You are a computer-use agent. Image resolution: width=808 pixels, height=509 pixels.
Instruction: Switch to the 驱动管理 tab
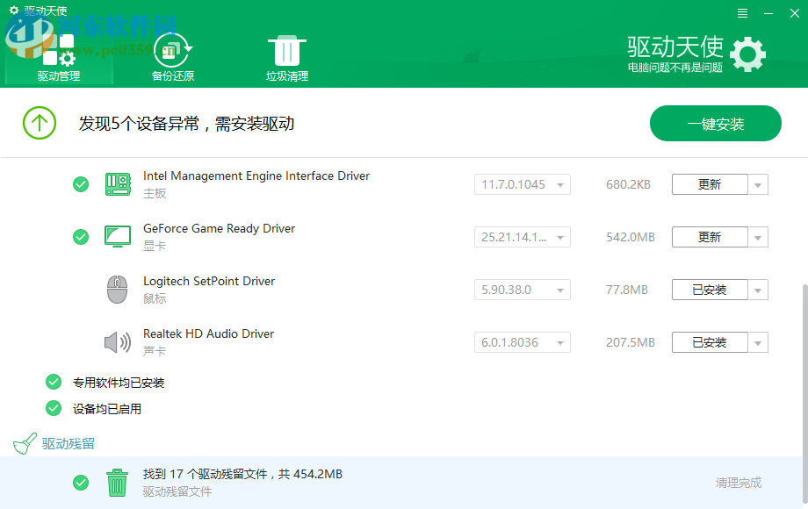click(57, 75)
